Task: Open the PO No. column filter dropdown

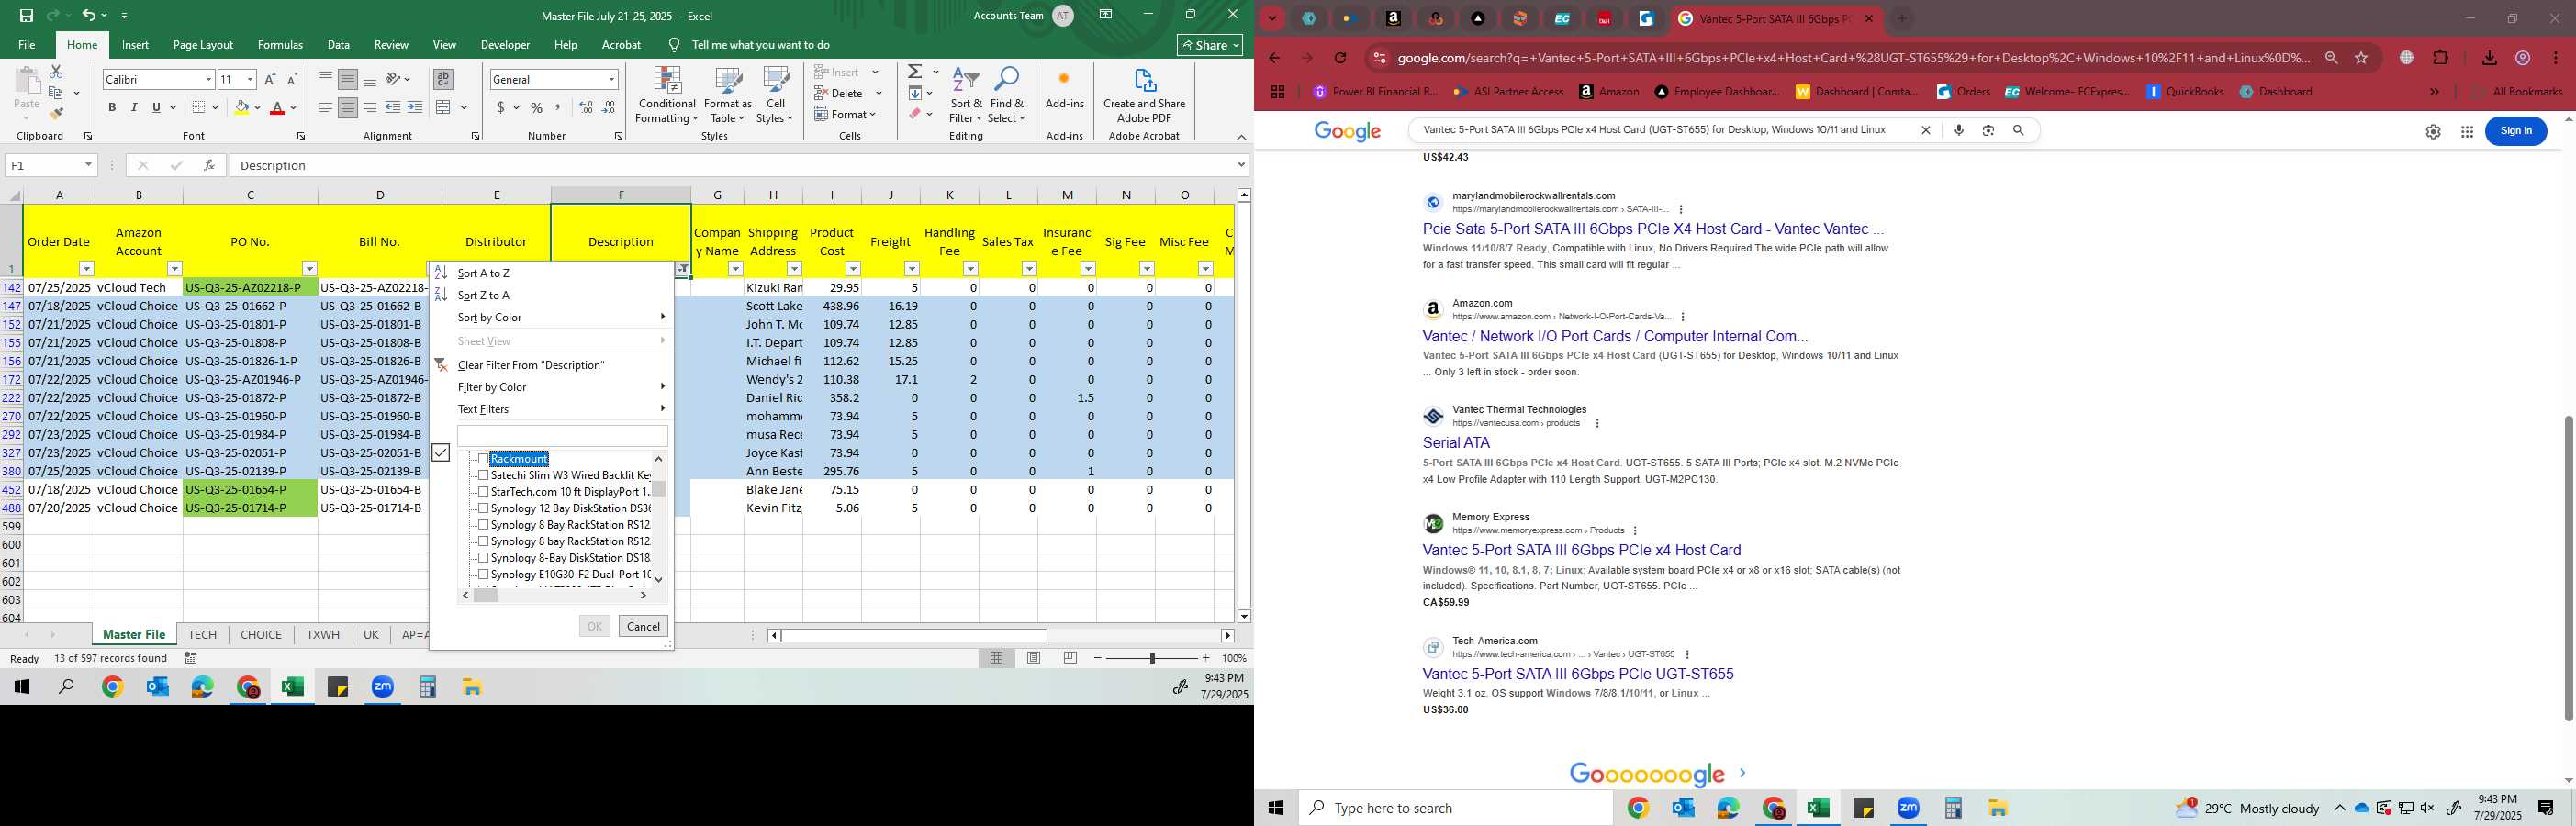Action: click(309, 269)
